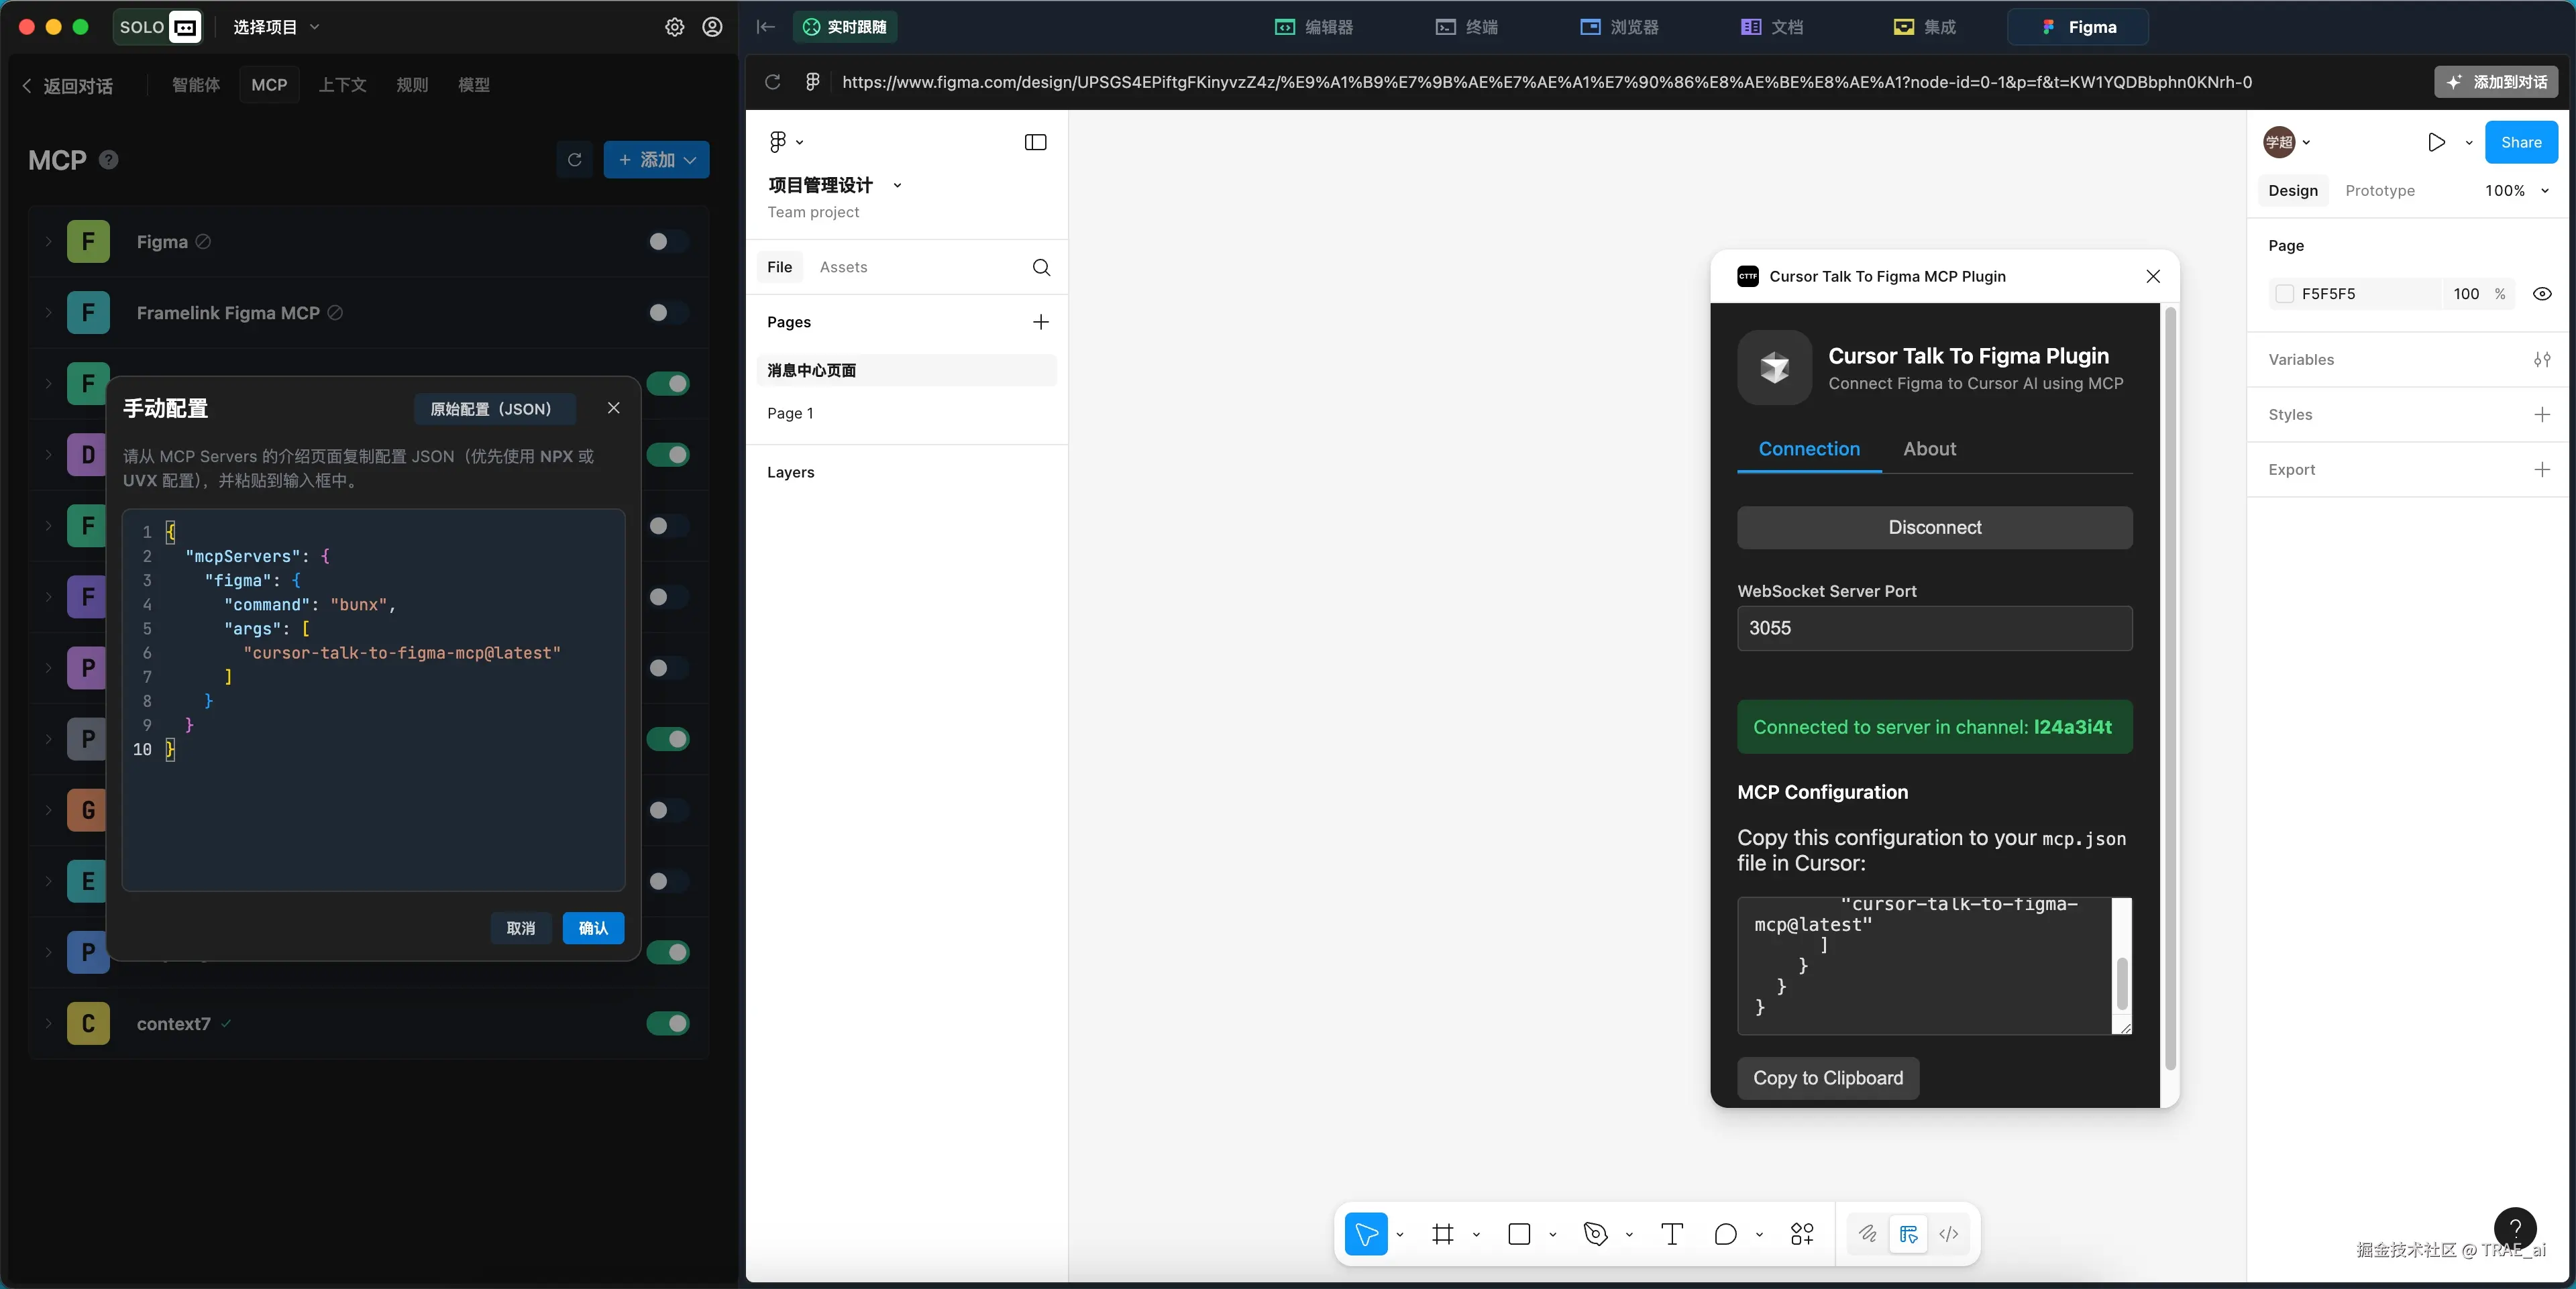Open the 添加 dropdown button
This screenshot has height=1289, width=2576.
pos(656,160)
